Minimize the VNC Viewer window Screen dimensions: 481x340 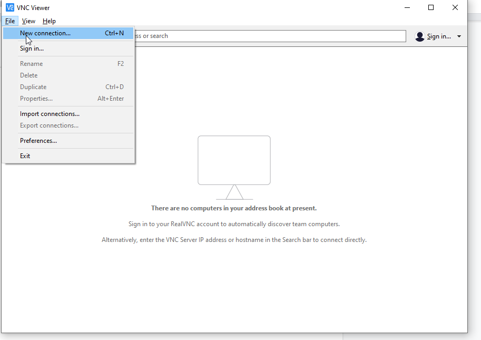[x=407, y=7]
